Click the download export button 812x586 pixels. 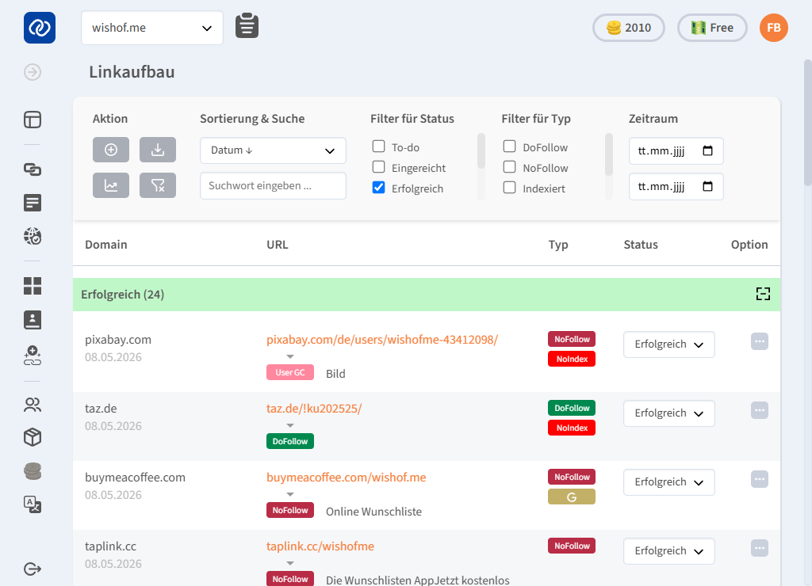pos(158,150)
